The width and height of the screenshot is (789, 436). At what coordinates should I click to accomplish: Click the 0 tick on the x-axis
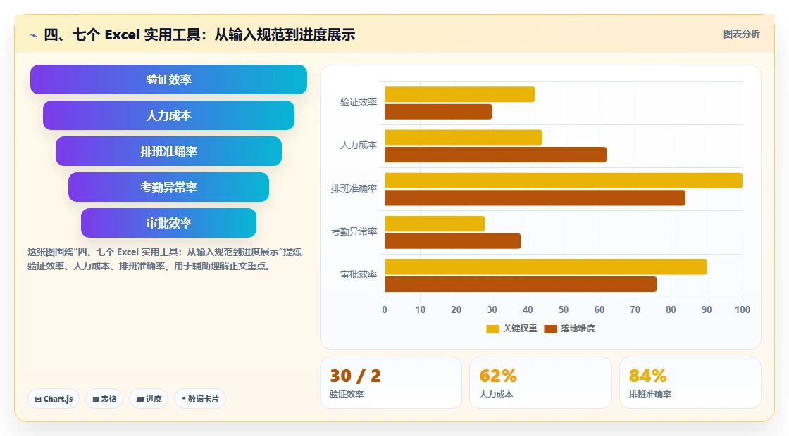click(x=385, y=310)
